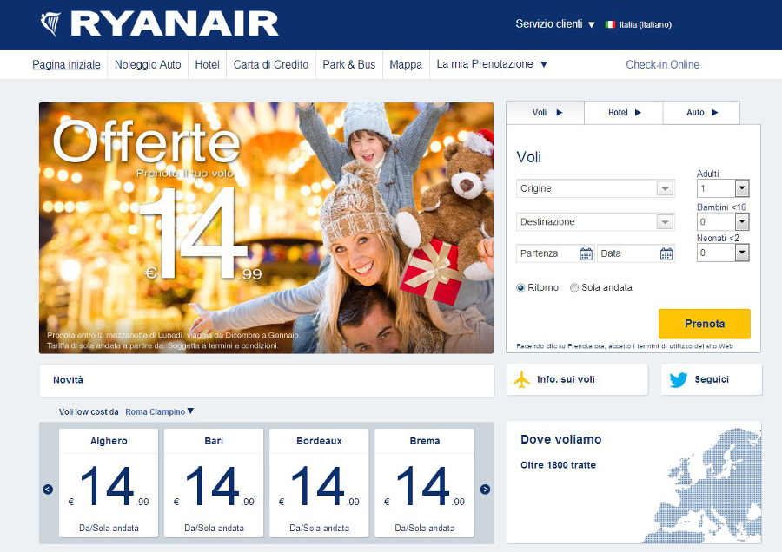
Task: Click the Seguici button
Action: [711, 379]
